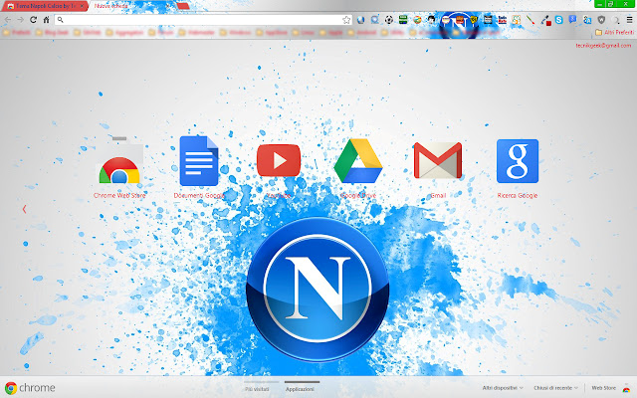
Task: Switch to the Tema Napoli Calcio tab
Action: [x=43, y=6]
